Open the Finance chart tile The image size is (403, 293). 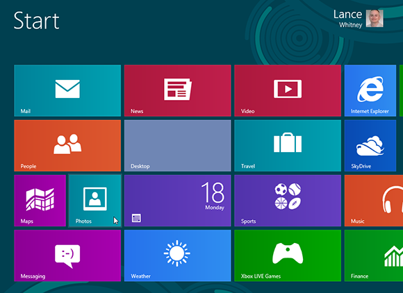point(374,256)
